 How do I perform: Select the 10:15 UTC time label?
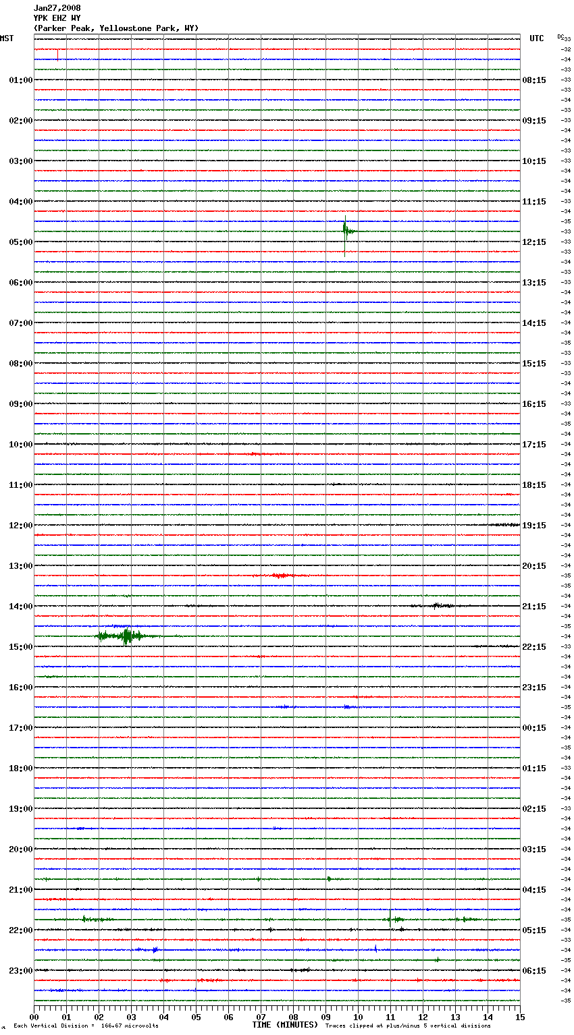tap(534, 161)
